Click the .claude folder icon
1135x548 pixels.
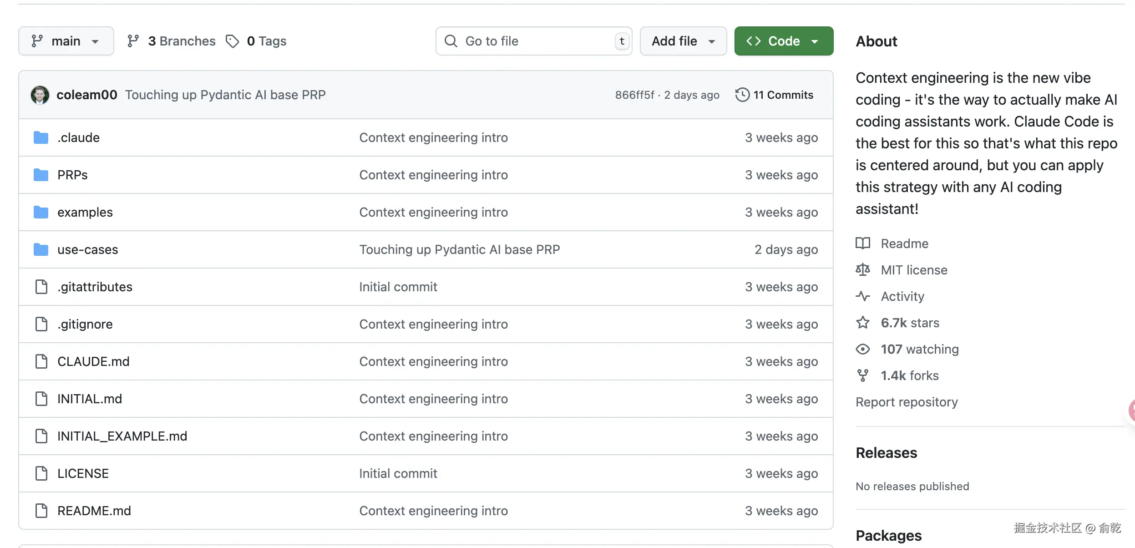point(41,137)
